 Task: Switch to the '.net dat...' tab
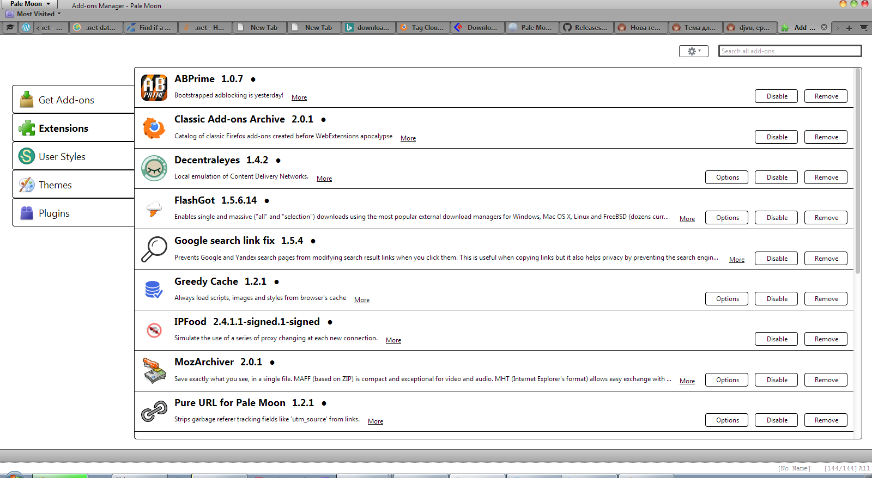[96, 27]
